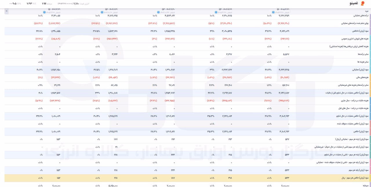
Task: Collapse table with double-chevron button
Action: point(7,11)
